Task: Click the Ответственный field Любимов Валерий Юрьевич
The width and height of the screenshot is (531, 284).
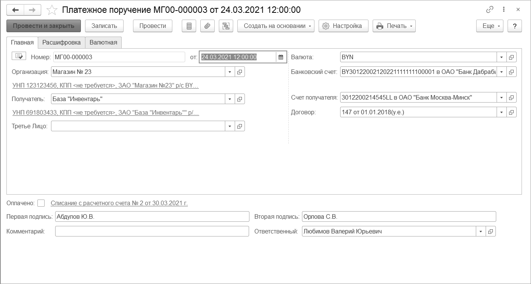Action: click(x=389, y=232)
